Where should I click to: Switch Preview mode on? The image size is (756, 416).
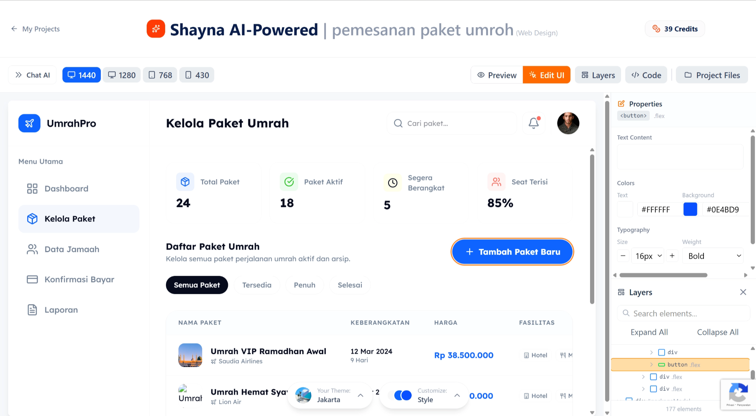[x=496, y=75]
